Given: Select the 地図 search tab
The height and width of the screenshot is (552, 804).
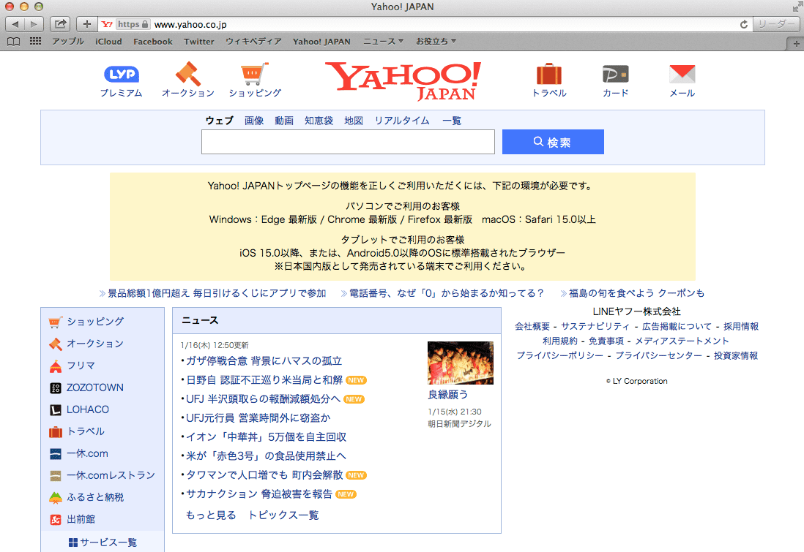Looking at the screenshot, I should 354,121.
